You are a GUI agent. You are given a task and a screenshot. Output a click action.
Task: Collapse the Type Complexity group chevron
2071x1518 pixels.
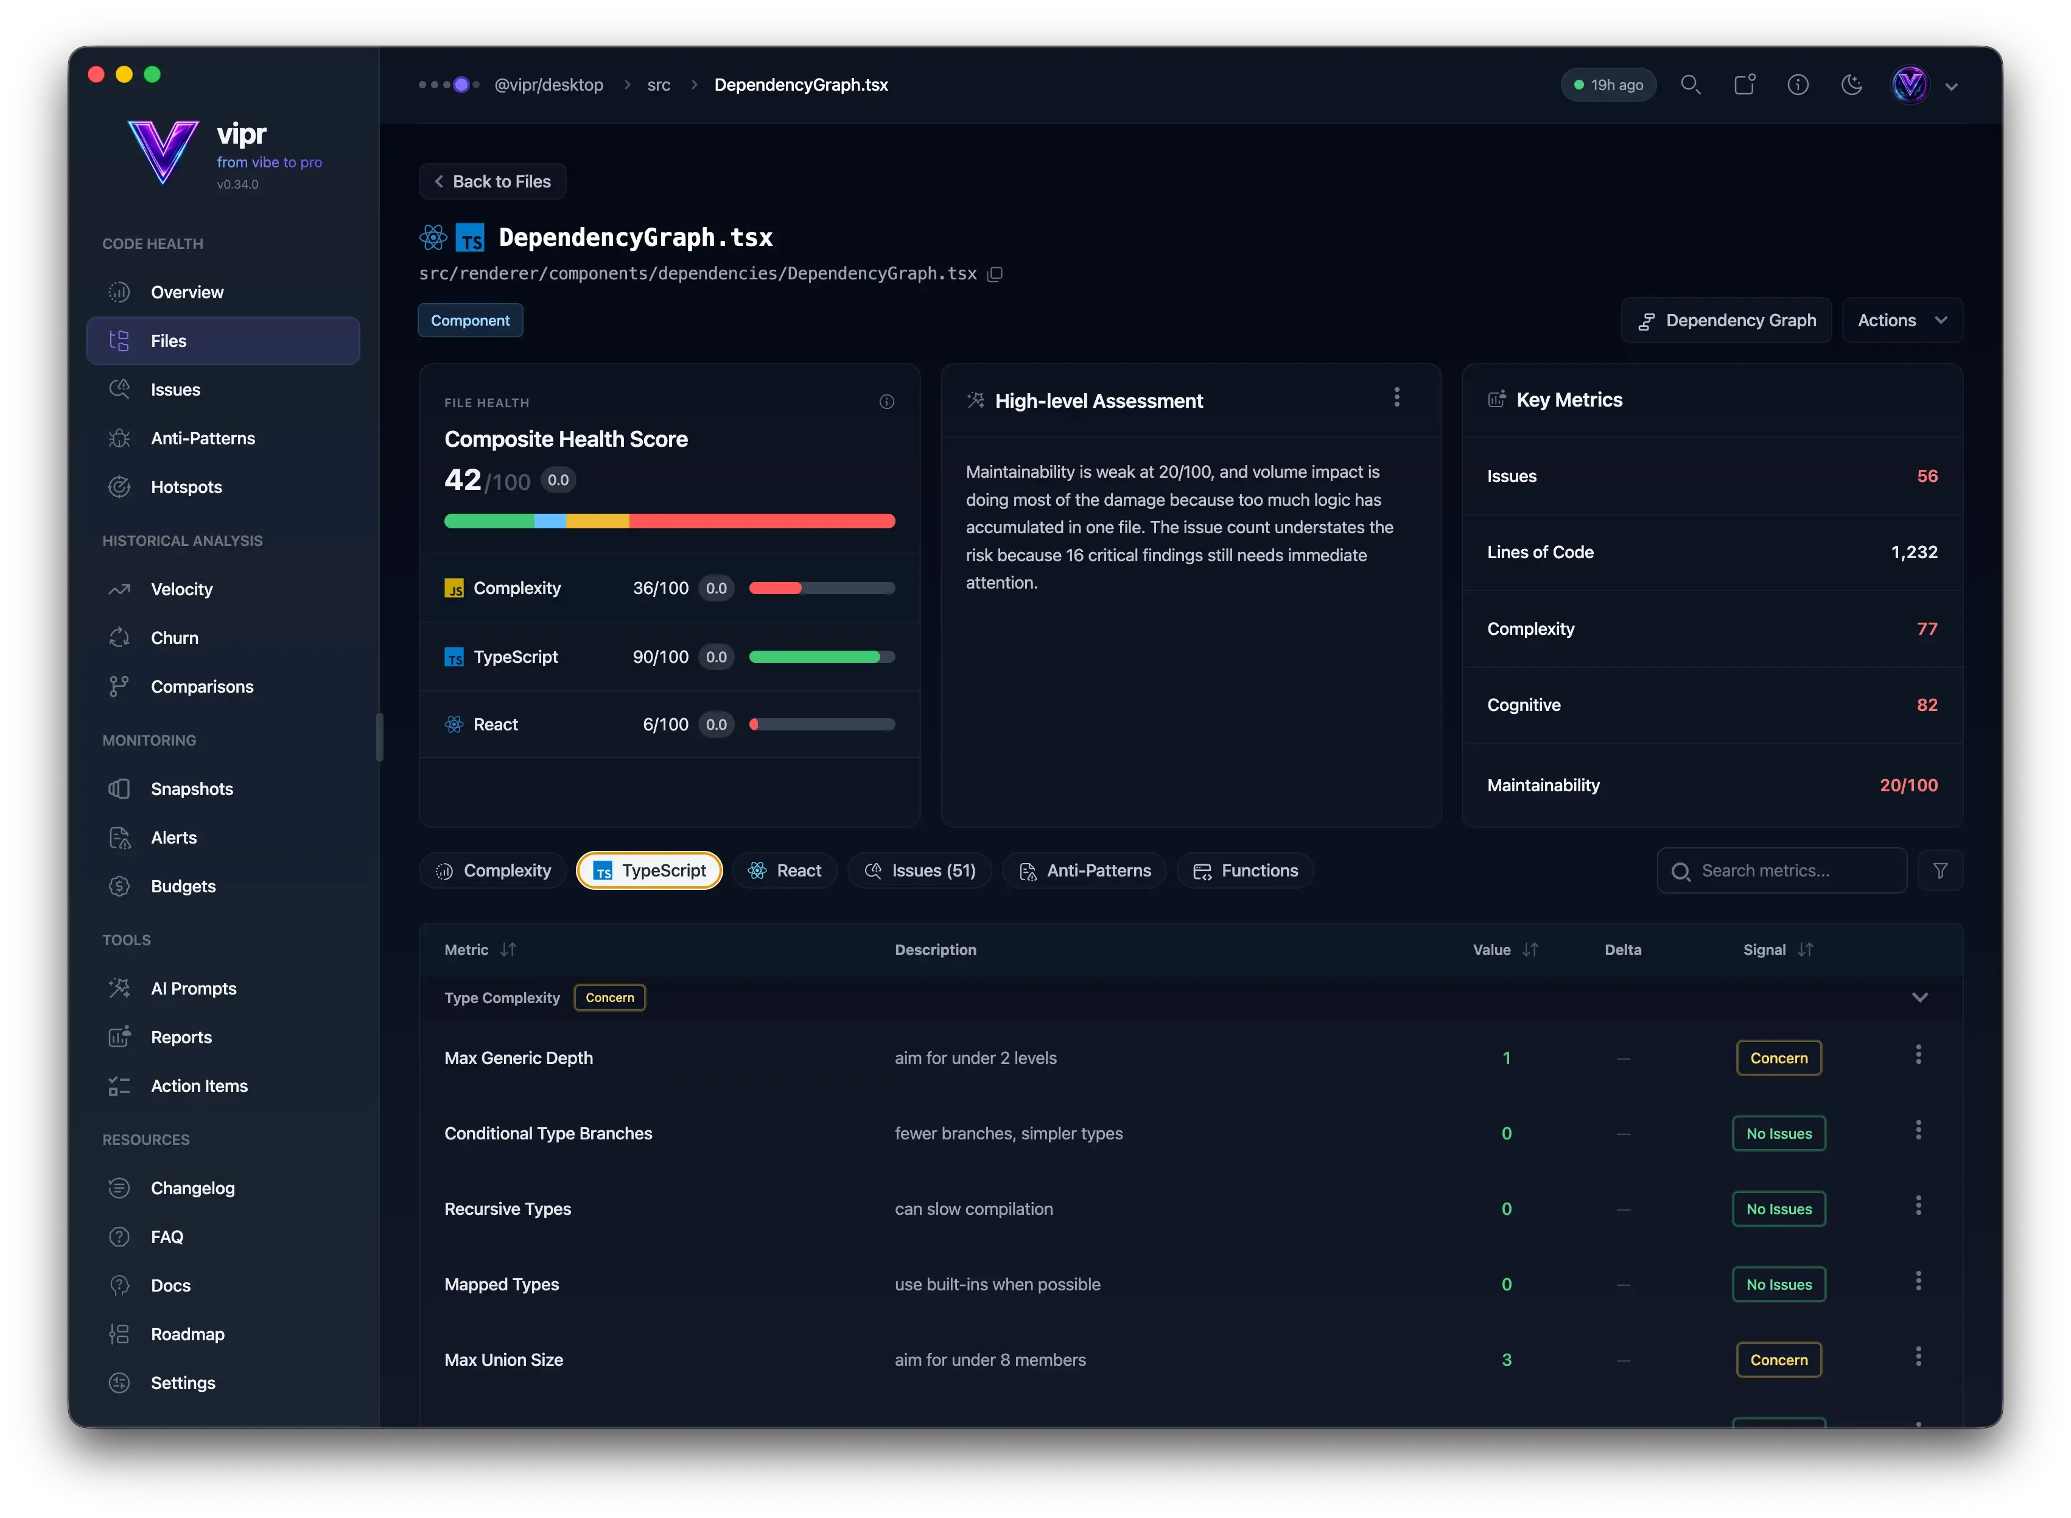(1919, 998)
